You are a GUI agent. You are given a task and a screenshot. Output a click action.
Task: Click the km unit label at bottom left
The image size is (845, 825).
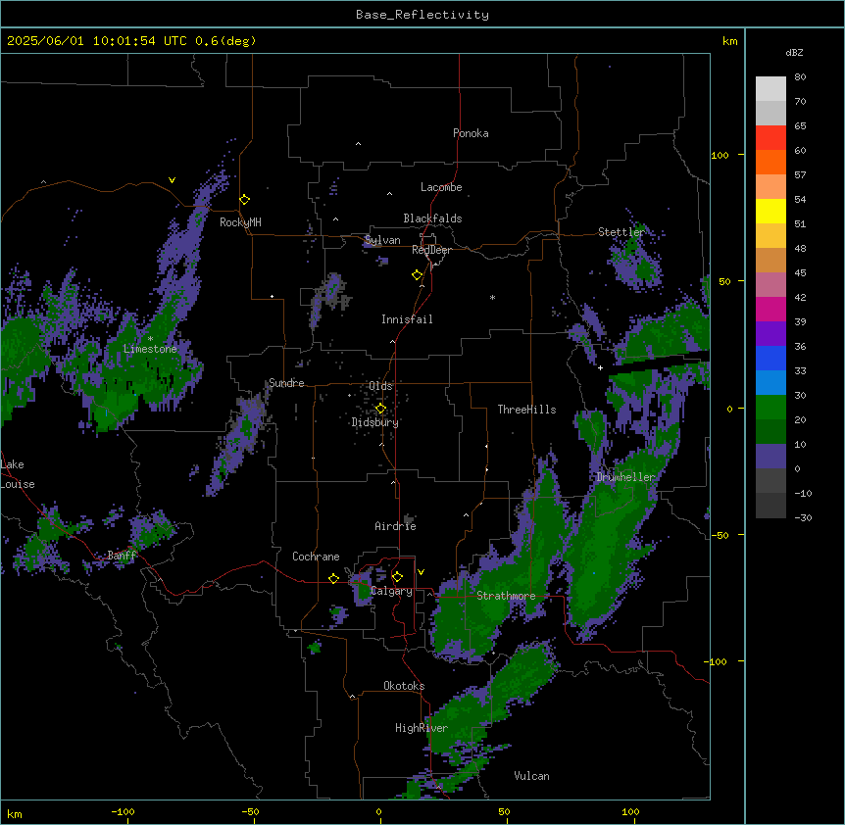(x=15, y=813)
